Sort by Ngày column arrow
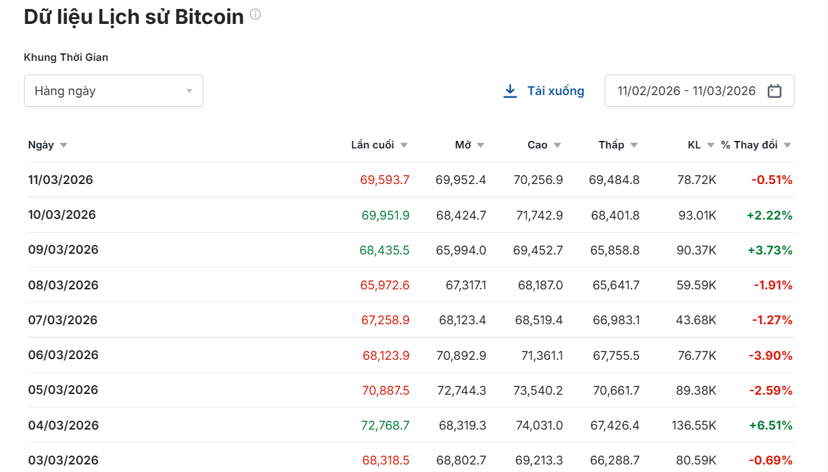The height and width of the screenshot is (472, 828). 64,145
